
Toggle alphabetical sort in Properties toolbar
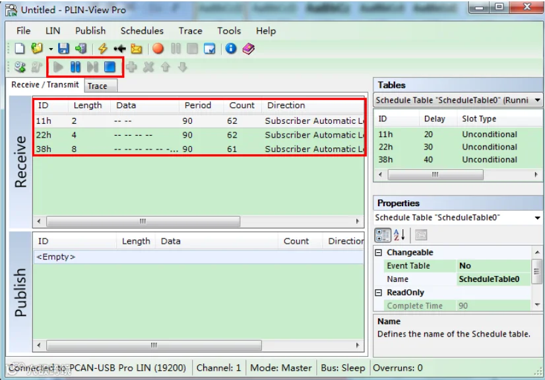click(x=399, y=235)
